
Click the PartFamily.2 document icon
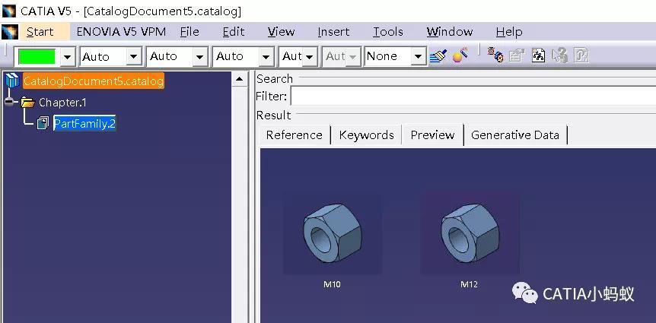pyautogui.click(x=43, y=123)
